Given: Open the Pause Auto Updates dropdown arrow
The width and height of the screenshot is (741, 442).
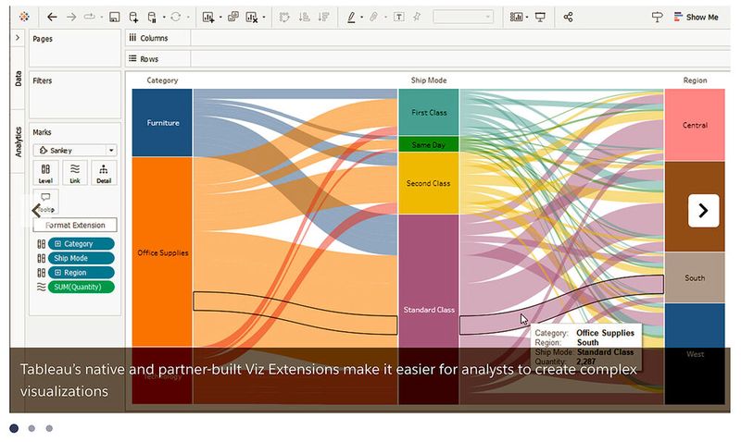Looking at the screenshot, I should pyautogui.click(x=164, y=18).
